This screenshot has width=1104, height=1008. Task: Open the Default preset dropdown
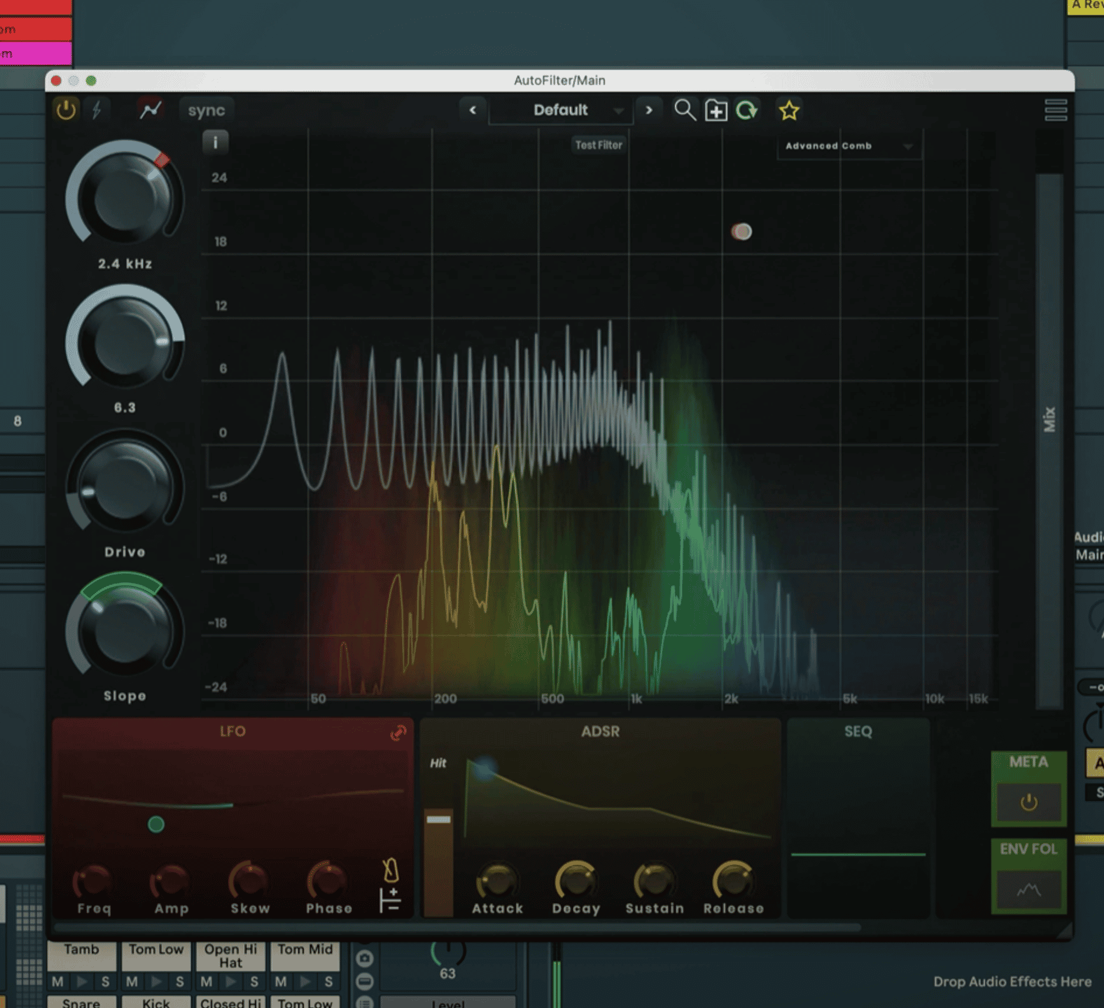561,110
